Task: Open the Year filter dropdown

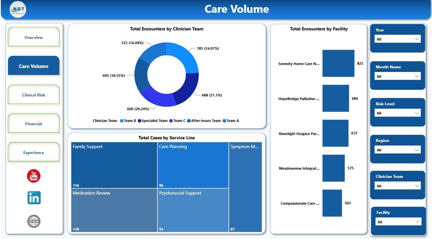Action: tap(397, 39)
